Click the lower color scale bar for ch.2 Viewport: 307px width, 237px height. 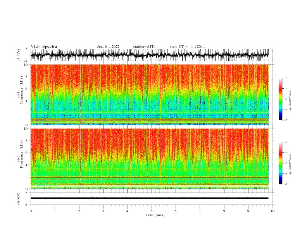click(281, 163)
